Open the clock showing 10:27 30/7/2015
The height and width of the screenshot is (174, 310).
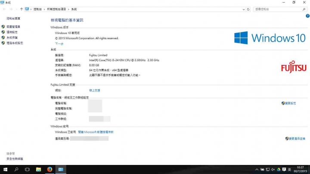(x=300, y=169)
